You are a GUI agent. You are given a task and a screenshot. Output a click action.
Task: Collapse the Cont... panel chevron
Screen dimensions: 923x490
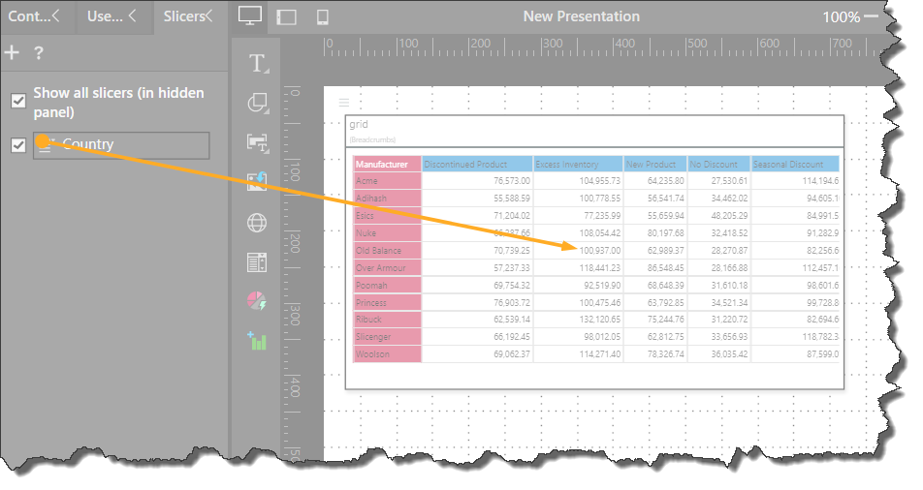point(56,15)
